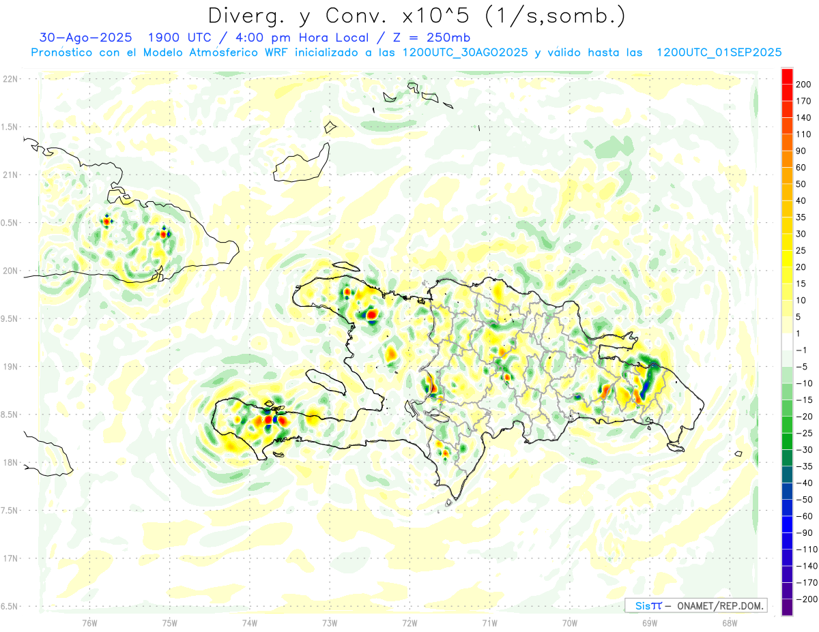The image size is (819, 632).
Task: Click the "10" color bar label
Action: pos(801,300)
